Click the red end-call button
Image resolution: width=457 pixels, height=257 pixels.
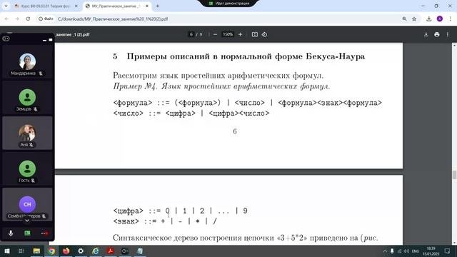coord(44,233)
